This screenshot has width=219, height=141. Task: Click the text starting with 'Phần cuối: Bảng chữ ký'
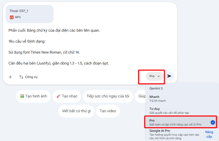(54, 30)
